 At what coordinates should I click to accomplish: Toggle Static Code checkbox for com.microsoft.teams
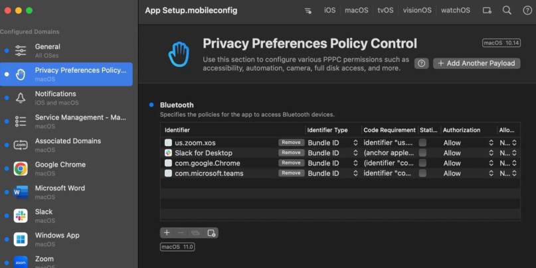click(x=422, y=173)
